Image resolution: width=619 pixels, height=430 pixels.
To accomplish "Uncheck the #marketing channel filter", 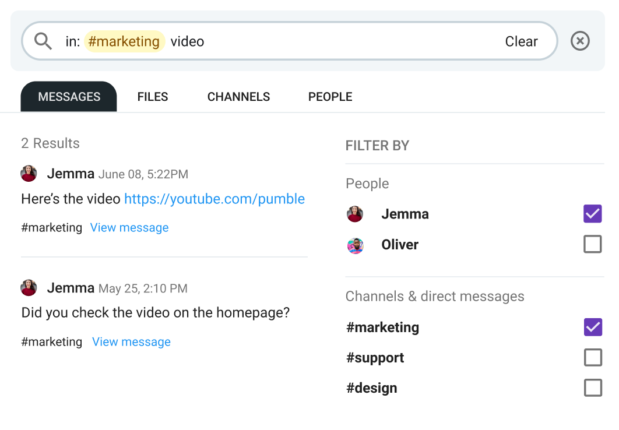I will 593,327.
